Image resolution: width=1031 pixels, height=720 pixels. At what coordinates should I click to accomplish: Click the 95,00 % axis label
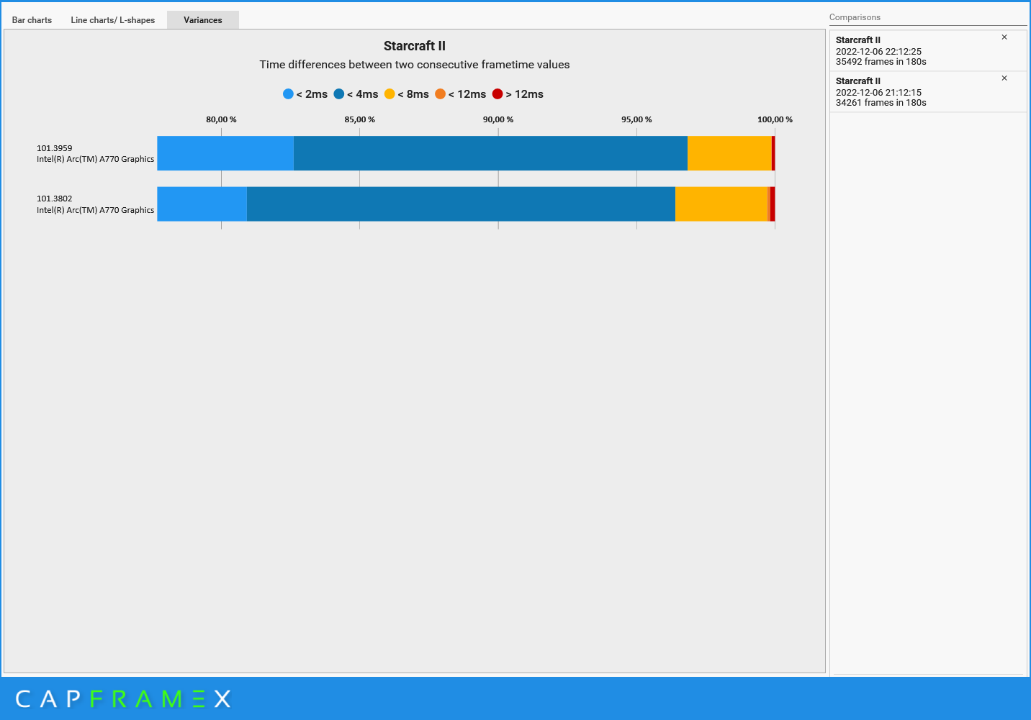pos(636,119)
